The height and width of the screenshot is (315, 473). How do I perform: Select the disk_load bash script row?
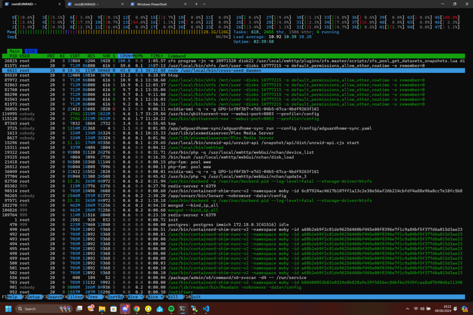point(234,157)
